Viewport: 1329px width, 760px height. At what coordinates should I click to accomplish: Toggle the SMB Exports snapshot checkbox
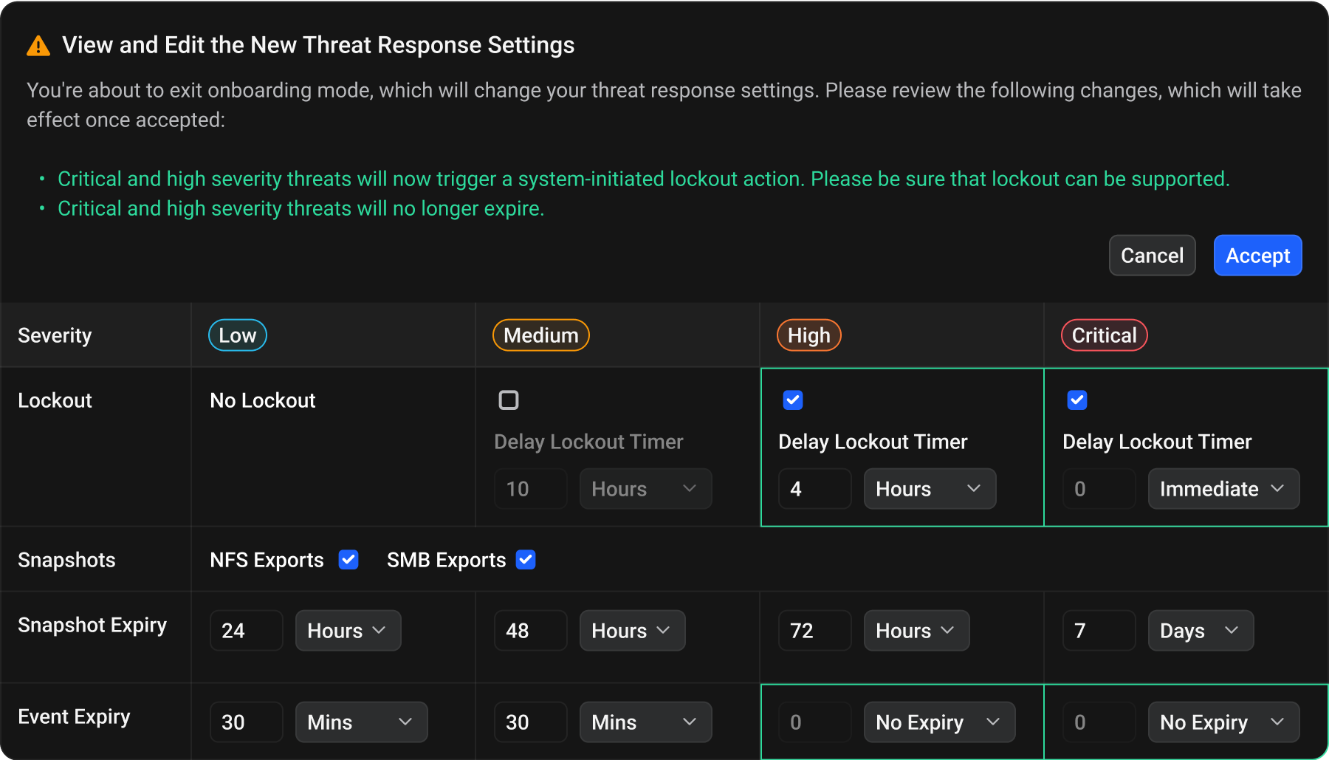(x=526, y=560)
